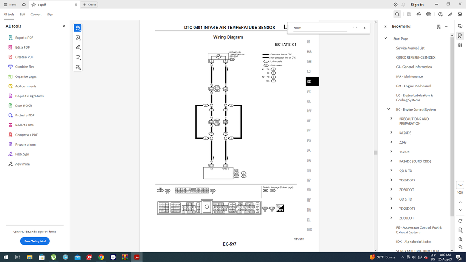This screenshot has height=262, width=466.
Task: Star the ec.pdf tab
Action: click(x=34, y=5)
